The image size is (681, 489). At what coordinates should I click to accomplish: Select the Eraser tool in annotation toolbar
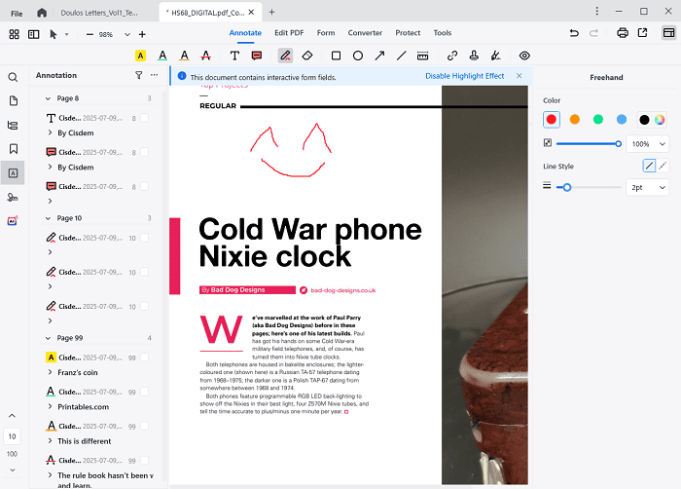click(307, 56)
